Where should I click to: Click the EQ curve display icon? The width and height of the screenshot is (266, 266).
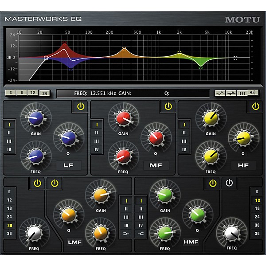pyautogui.click(x=220, y=93)
